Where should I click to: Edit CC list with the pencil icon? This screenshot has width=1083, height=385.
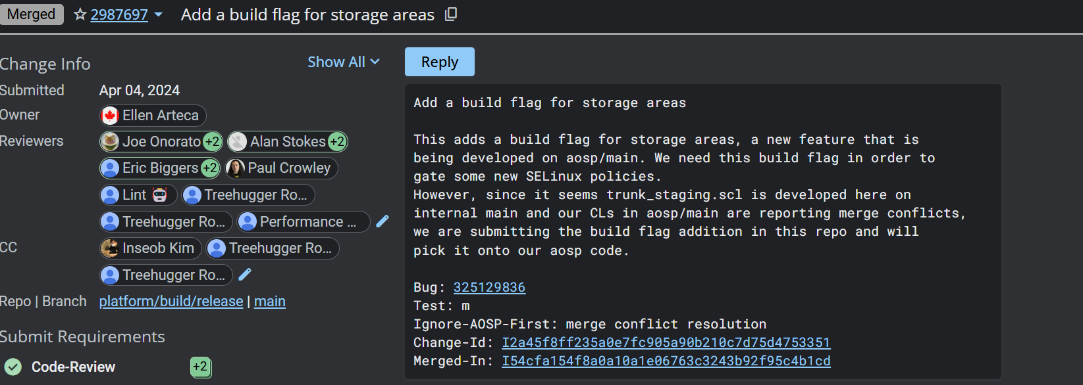click(245, 275)
